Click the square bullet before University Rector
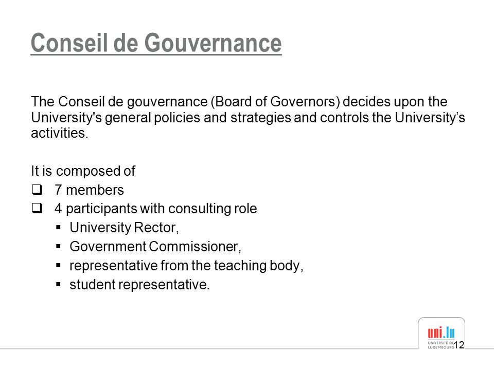Viewport: 494px width, 370px height. coord(58,228)
